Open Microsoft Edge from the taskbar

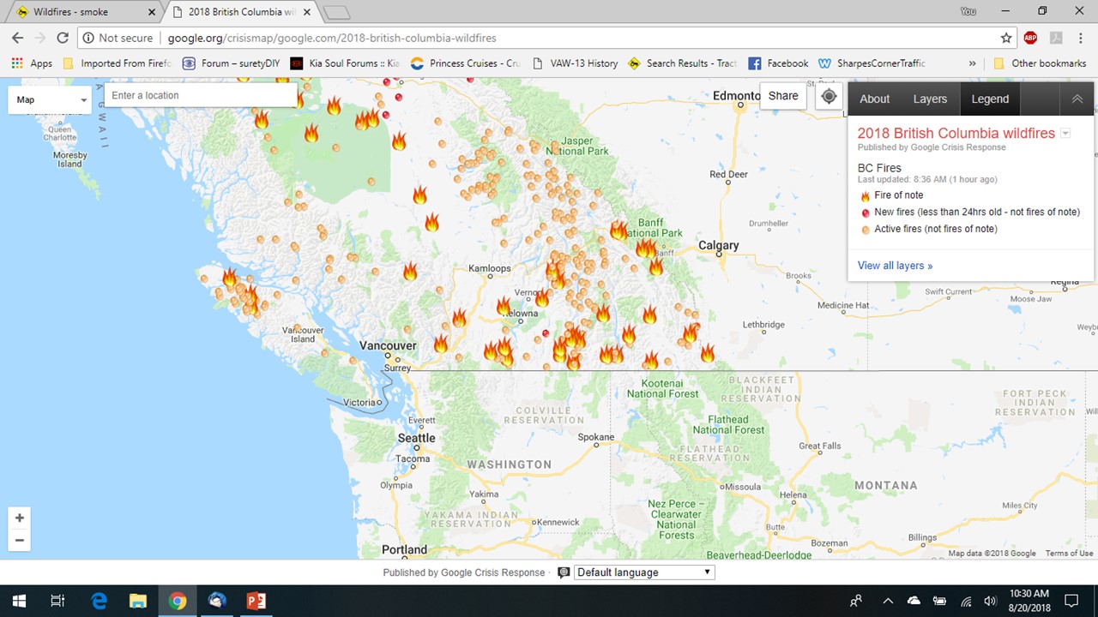click(x=99, y=601)
